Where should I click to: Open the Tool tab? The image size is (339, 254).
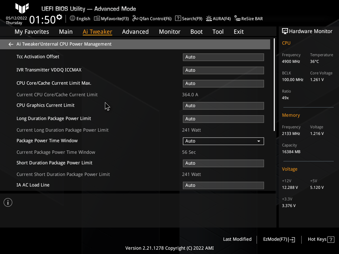point(218,32)
